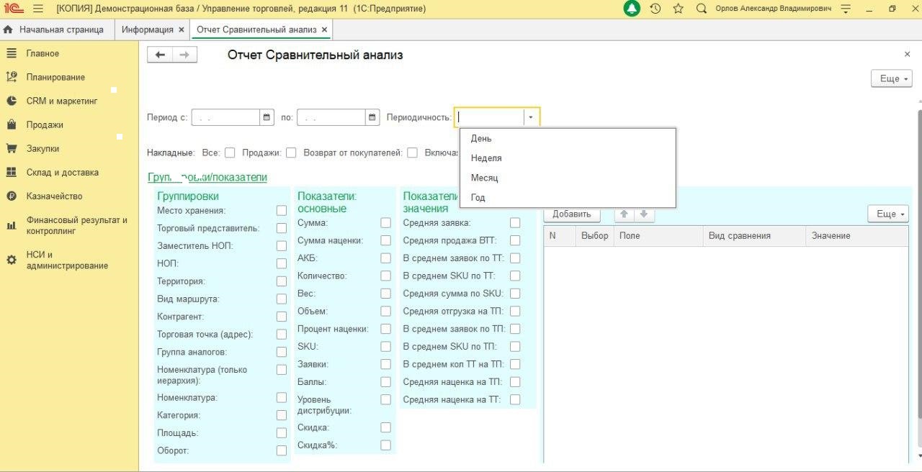Image resolution: width=922 pixels, height=472 pixels.
Task: Switch to the Информация tab
Action: [x=147, y=29]
